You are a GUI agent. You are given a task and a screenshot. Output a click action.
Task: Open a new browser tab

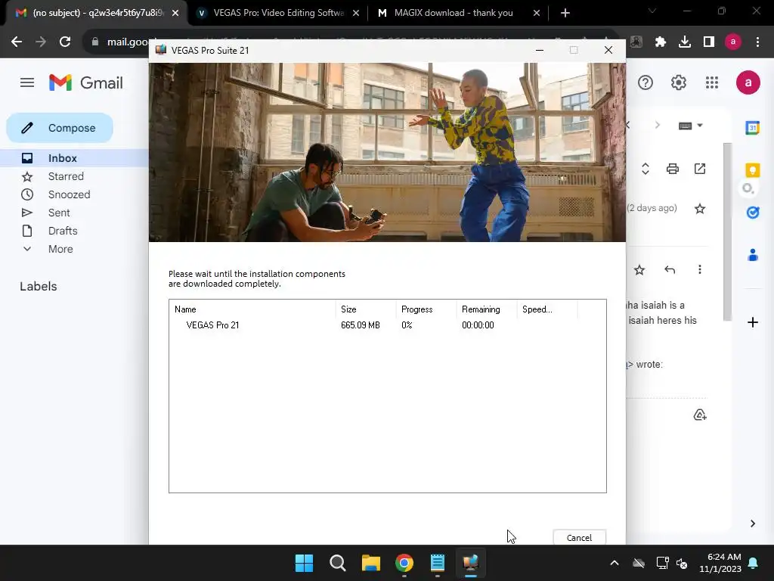click(565, 13)
